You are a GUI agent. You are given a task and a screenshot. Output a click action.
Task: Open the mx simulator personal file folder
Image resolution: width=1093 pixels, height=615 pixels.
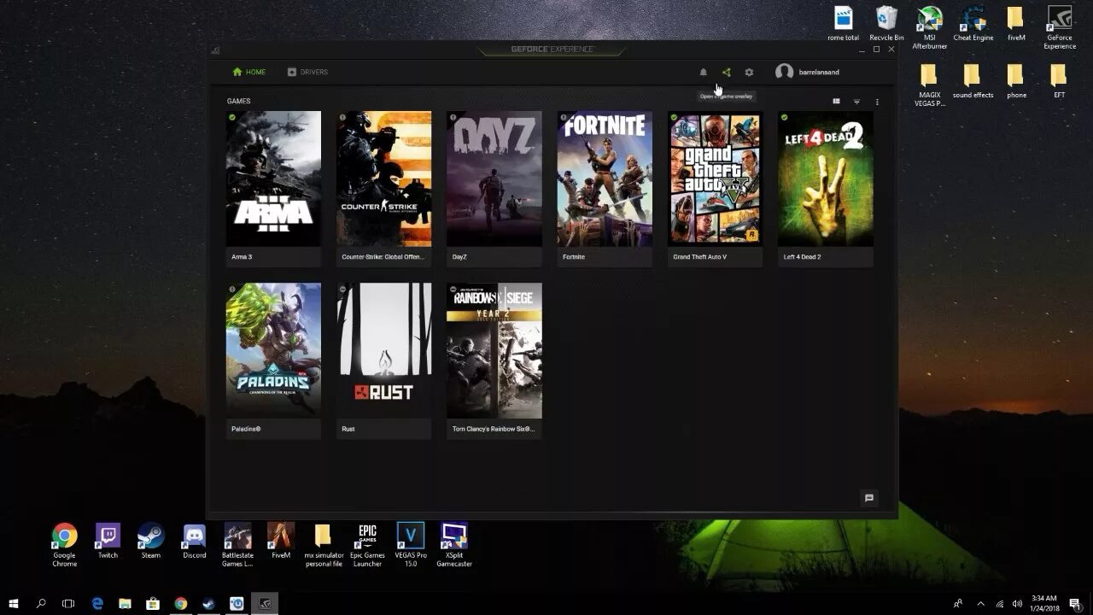pyautogui.click(x=324, y=545)
